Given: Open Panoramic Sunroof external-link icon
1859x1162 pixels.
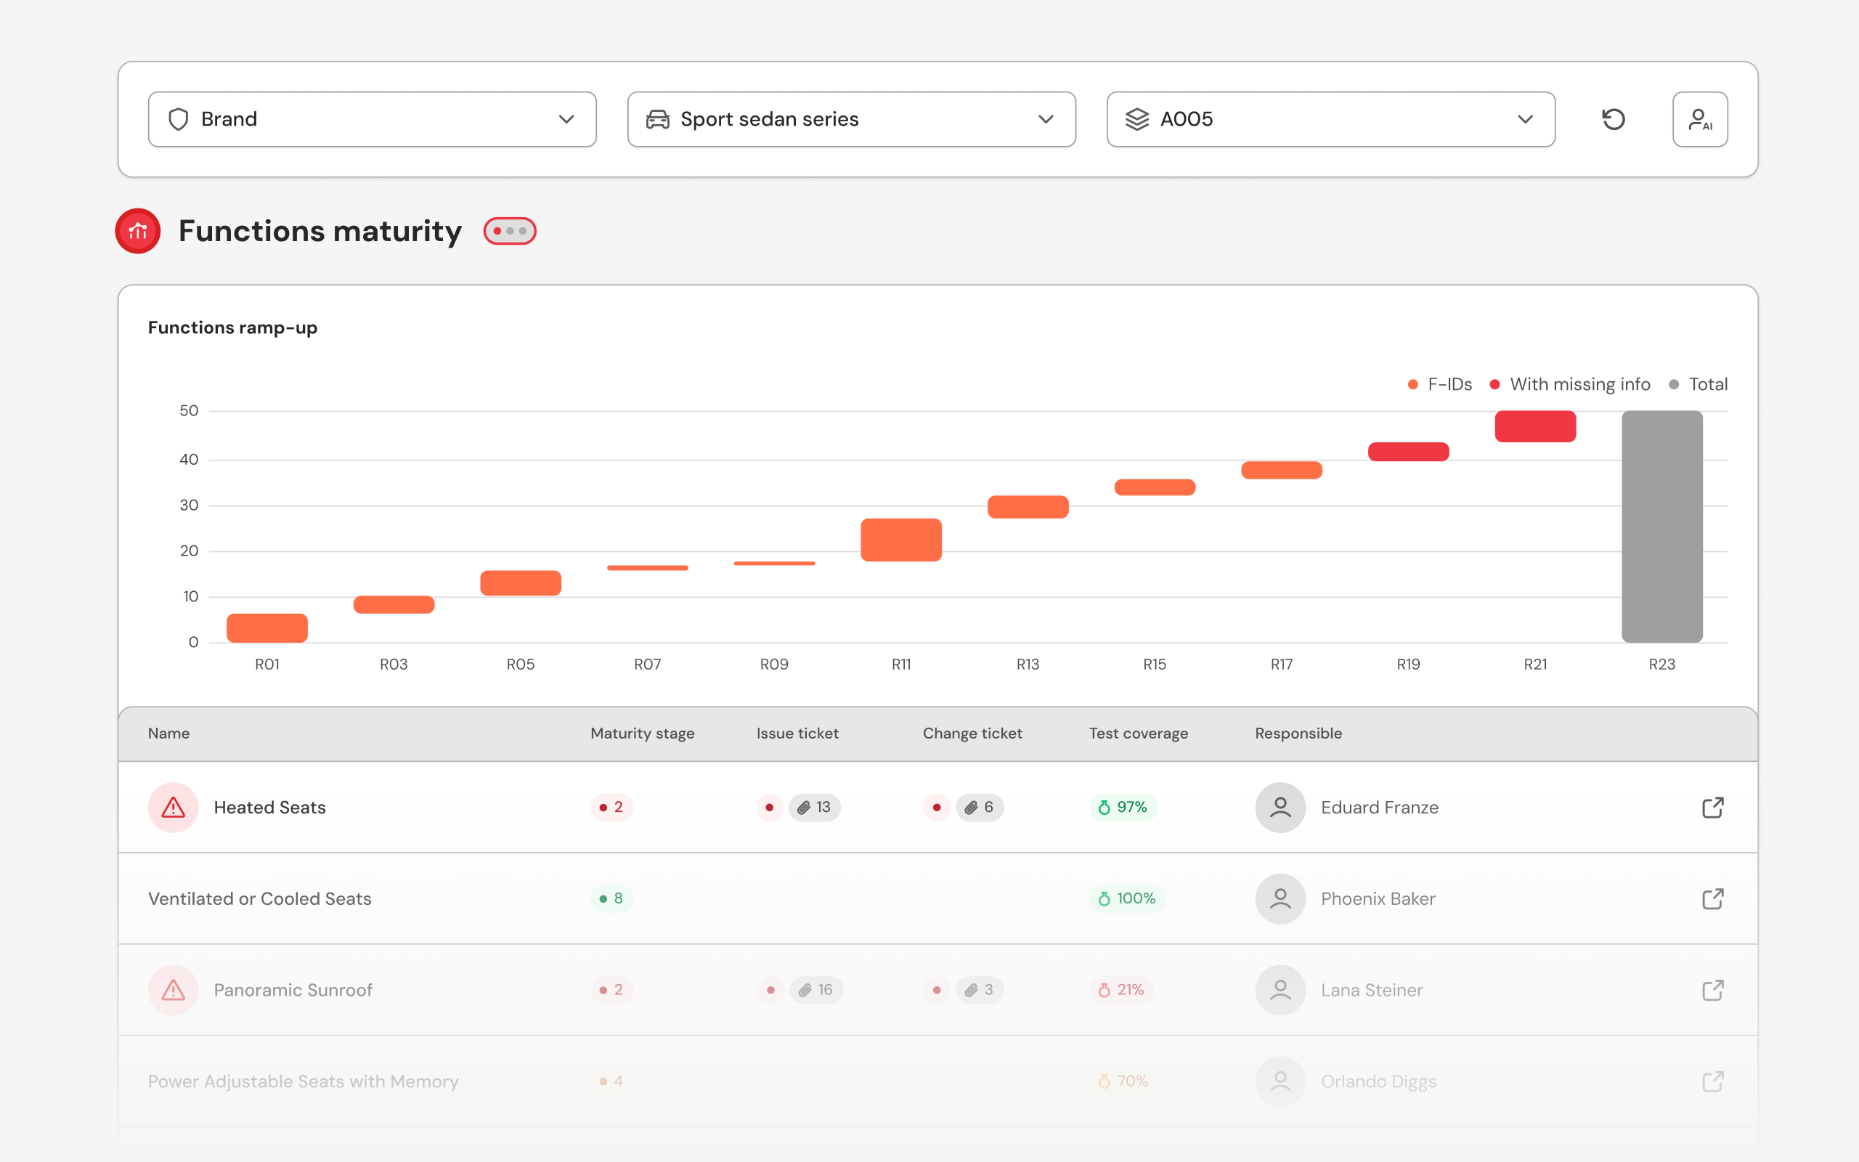Looking at the screenshot, I should tap(1712, 990).
